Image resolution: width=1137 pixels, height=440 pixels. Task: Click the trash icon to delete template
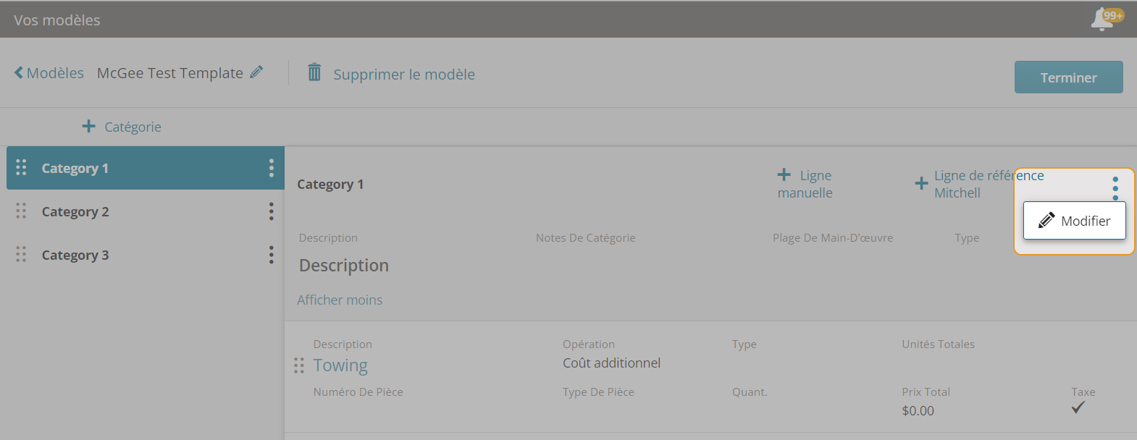click(314, 72)
